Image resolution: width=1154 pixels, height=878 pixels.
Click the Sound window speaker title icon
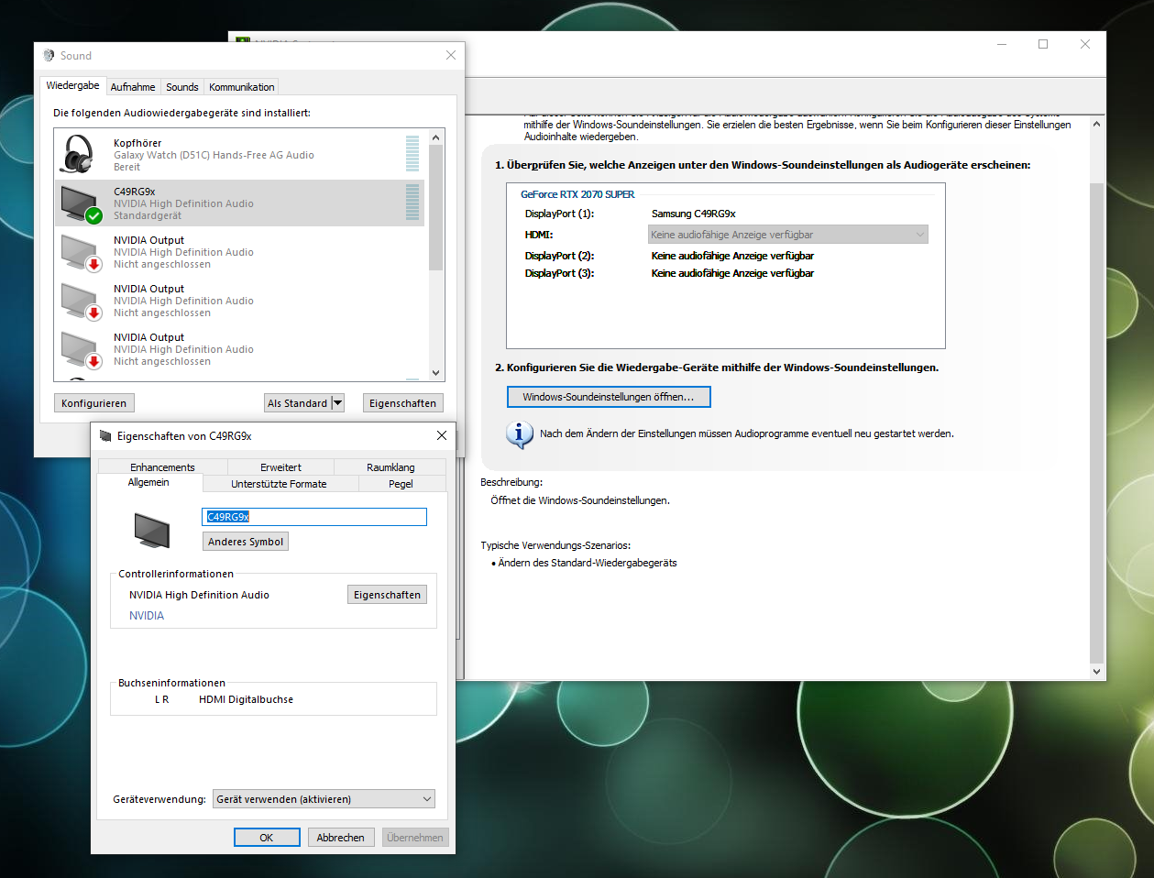(49, 55)
